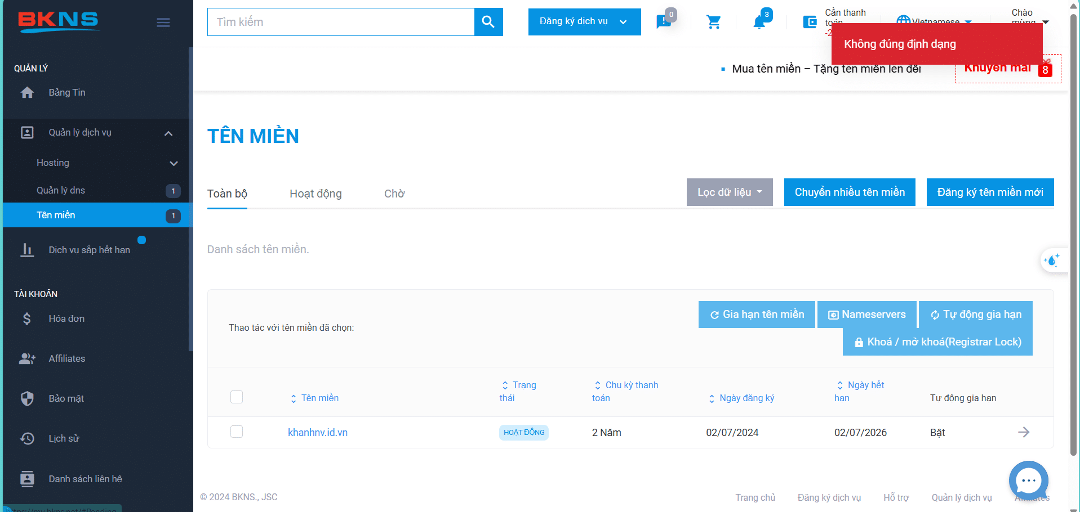Switch to the Chờ tab
Screen dimensions: 1080x512
click(x=394, y=193)
